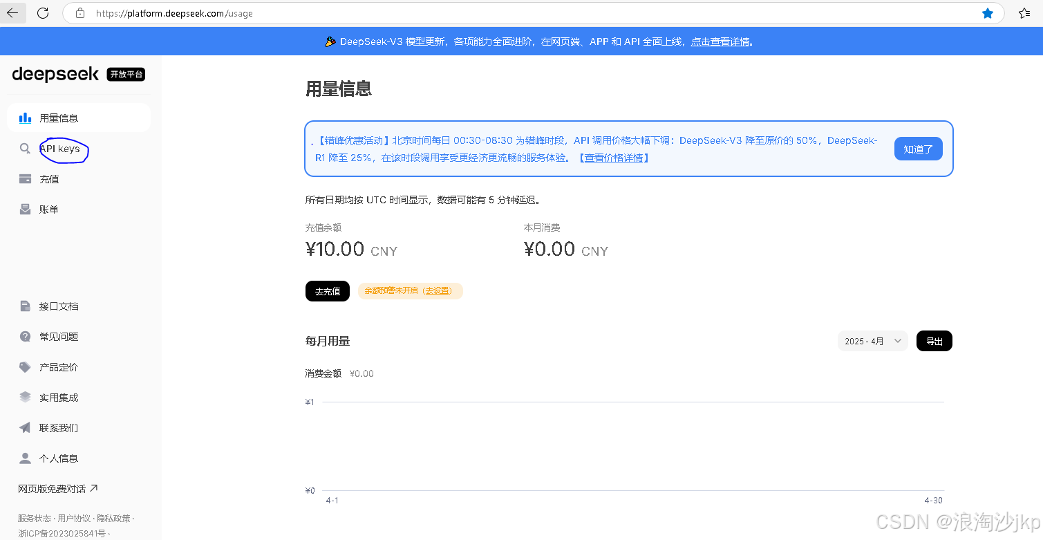This screenshot has height=540, width=1043.
Task: Click the magnifier icon beside API keys
Action: point(25,149)
